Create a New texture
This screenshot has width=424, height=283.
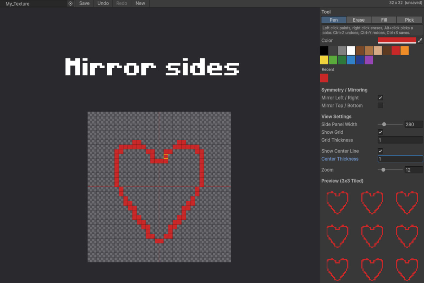140,3
